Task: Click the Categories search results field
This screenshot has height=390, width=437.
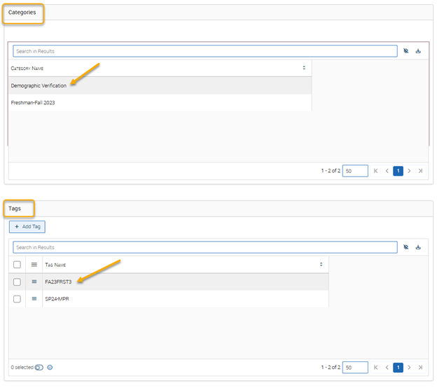Action: pos(204,51)
